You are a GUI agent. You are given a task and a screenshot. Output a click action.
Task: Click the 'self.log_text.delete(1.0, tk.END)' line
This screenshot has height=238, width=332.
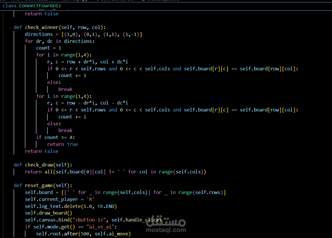pos(71,206)
